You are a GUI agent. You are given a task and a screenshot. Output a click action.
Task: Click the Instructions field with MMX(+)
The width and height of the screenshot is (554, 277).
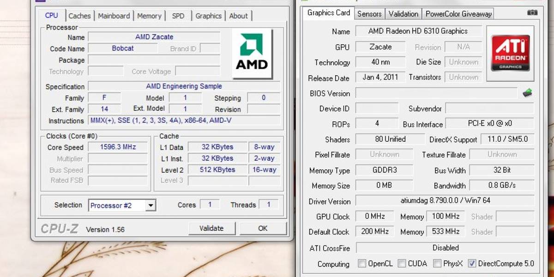click(x=184, y=120)
